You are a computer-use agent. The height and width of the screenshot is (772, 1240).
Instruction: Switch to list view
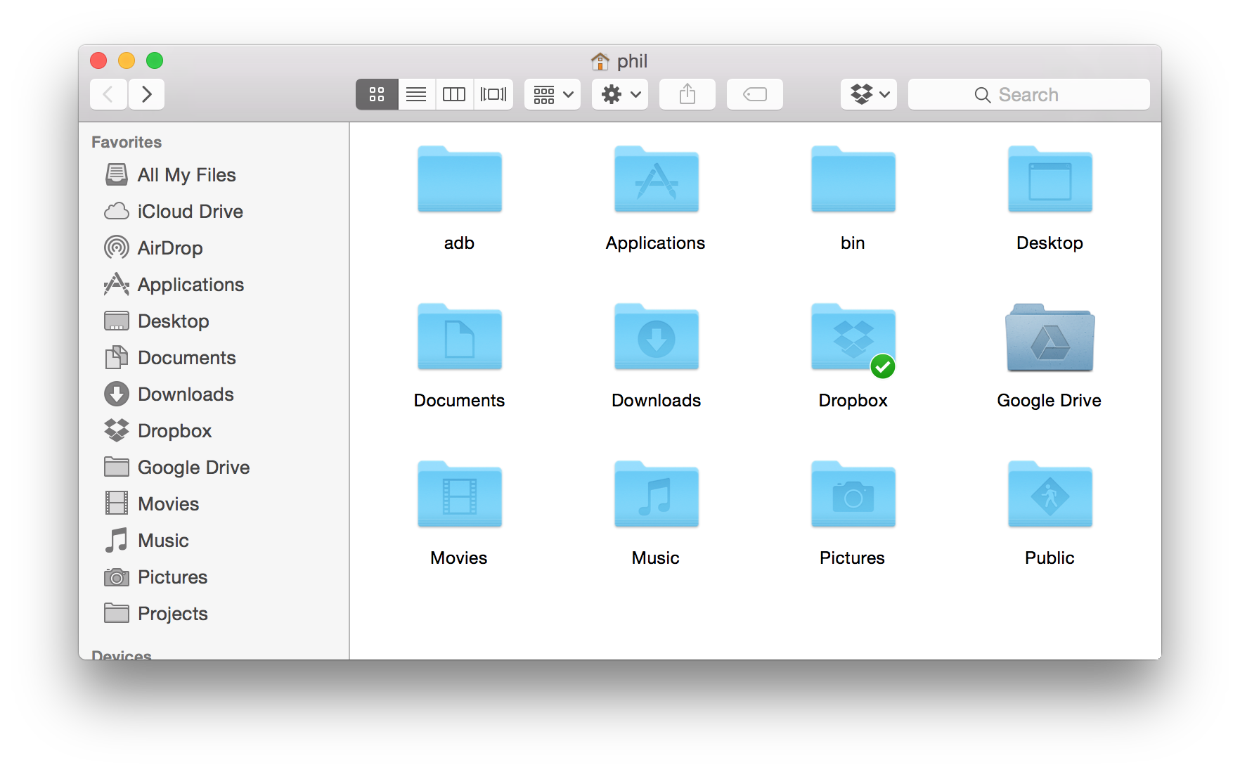click(x=416, y=94)
